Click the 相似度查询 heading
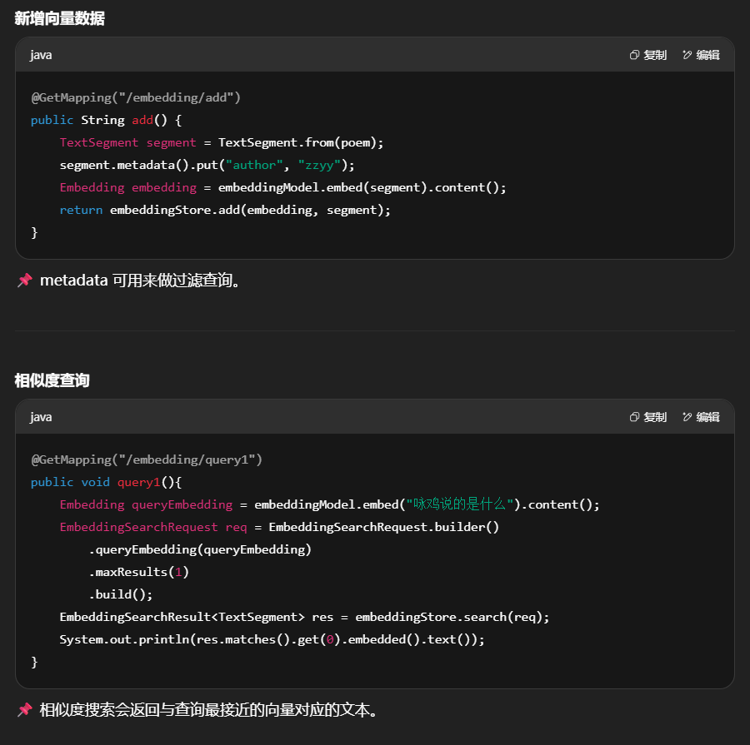750x745 pixels. 52,380
